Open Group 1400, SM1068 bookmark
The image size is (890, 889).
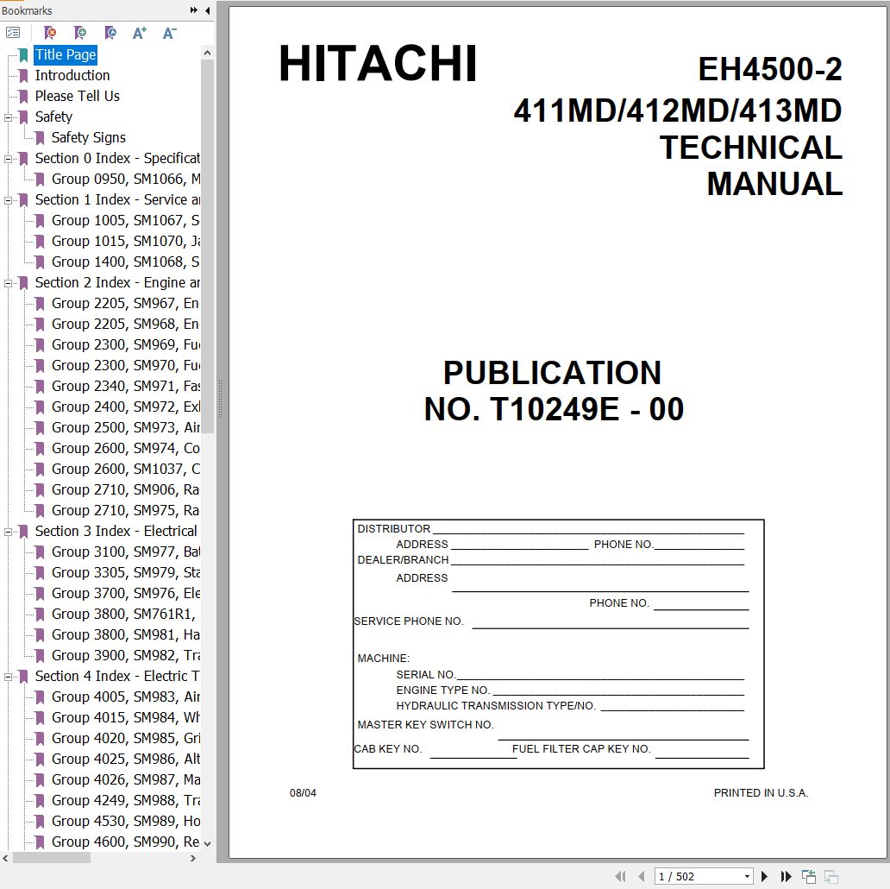pyautogui.click(x=125, y=262)
